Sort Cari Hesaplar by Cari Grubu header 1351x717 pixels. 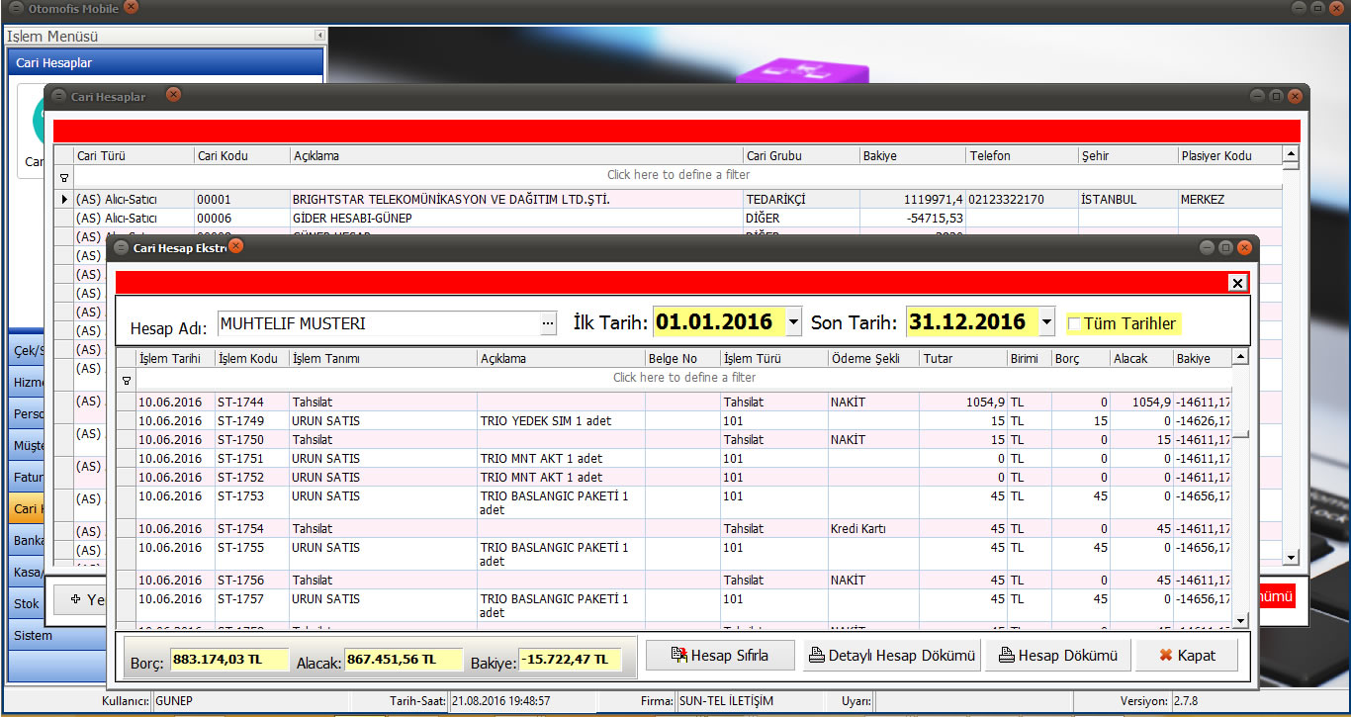pos(801,155)
